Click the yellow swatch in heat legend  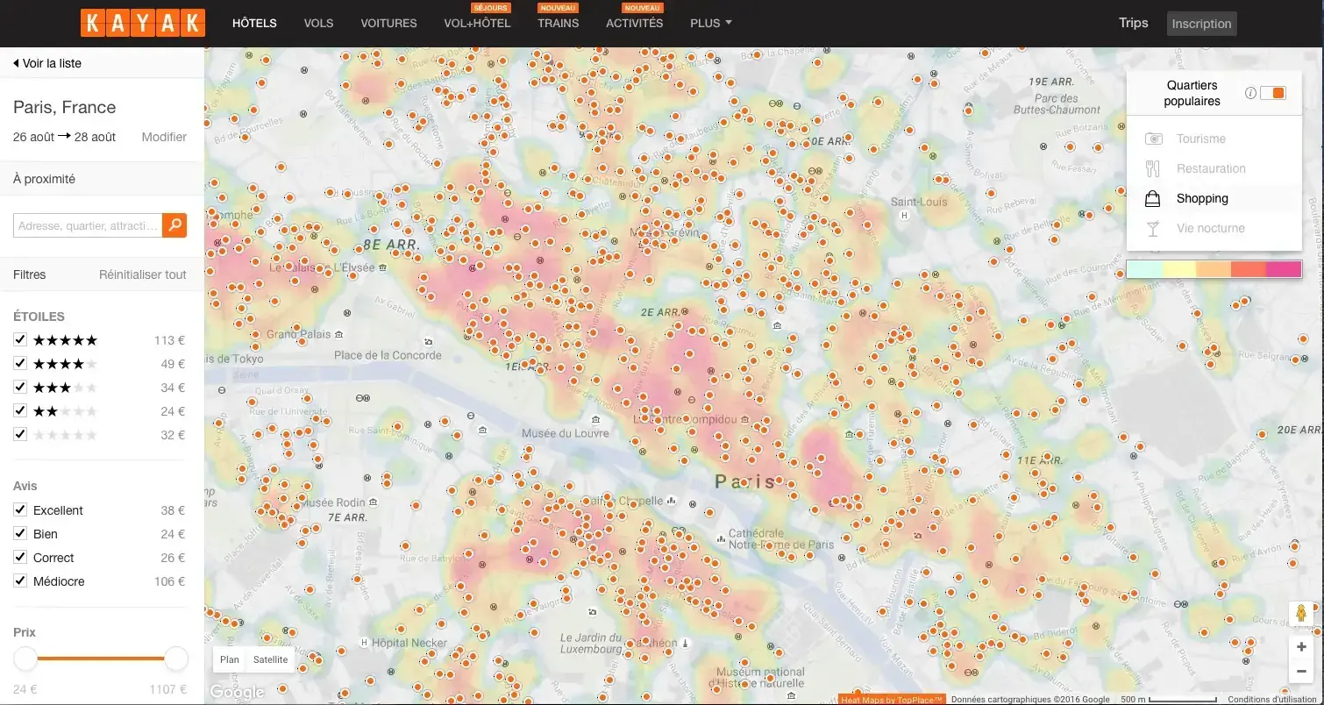click(x=1178, y=269)
